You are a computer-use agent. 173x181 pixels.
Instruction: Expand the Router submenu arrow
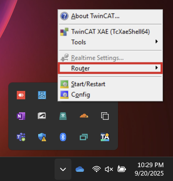coord(157,68)
